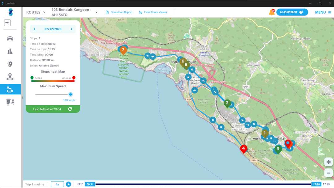Click the next date chevron beside 27/12/2025
334x188 pixels.
click(71, 29)
